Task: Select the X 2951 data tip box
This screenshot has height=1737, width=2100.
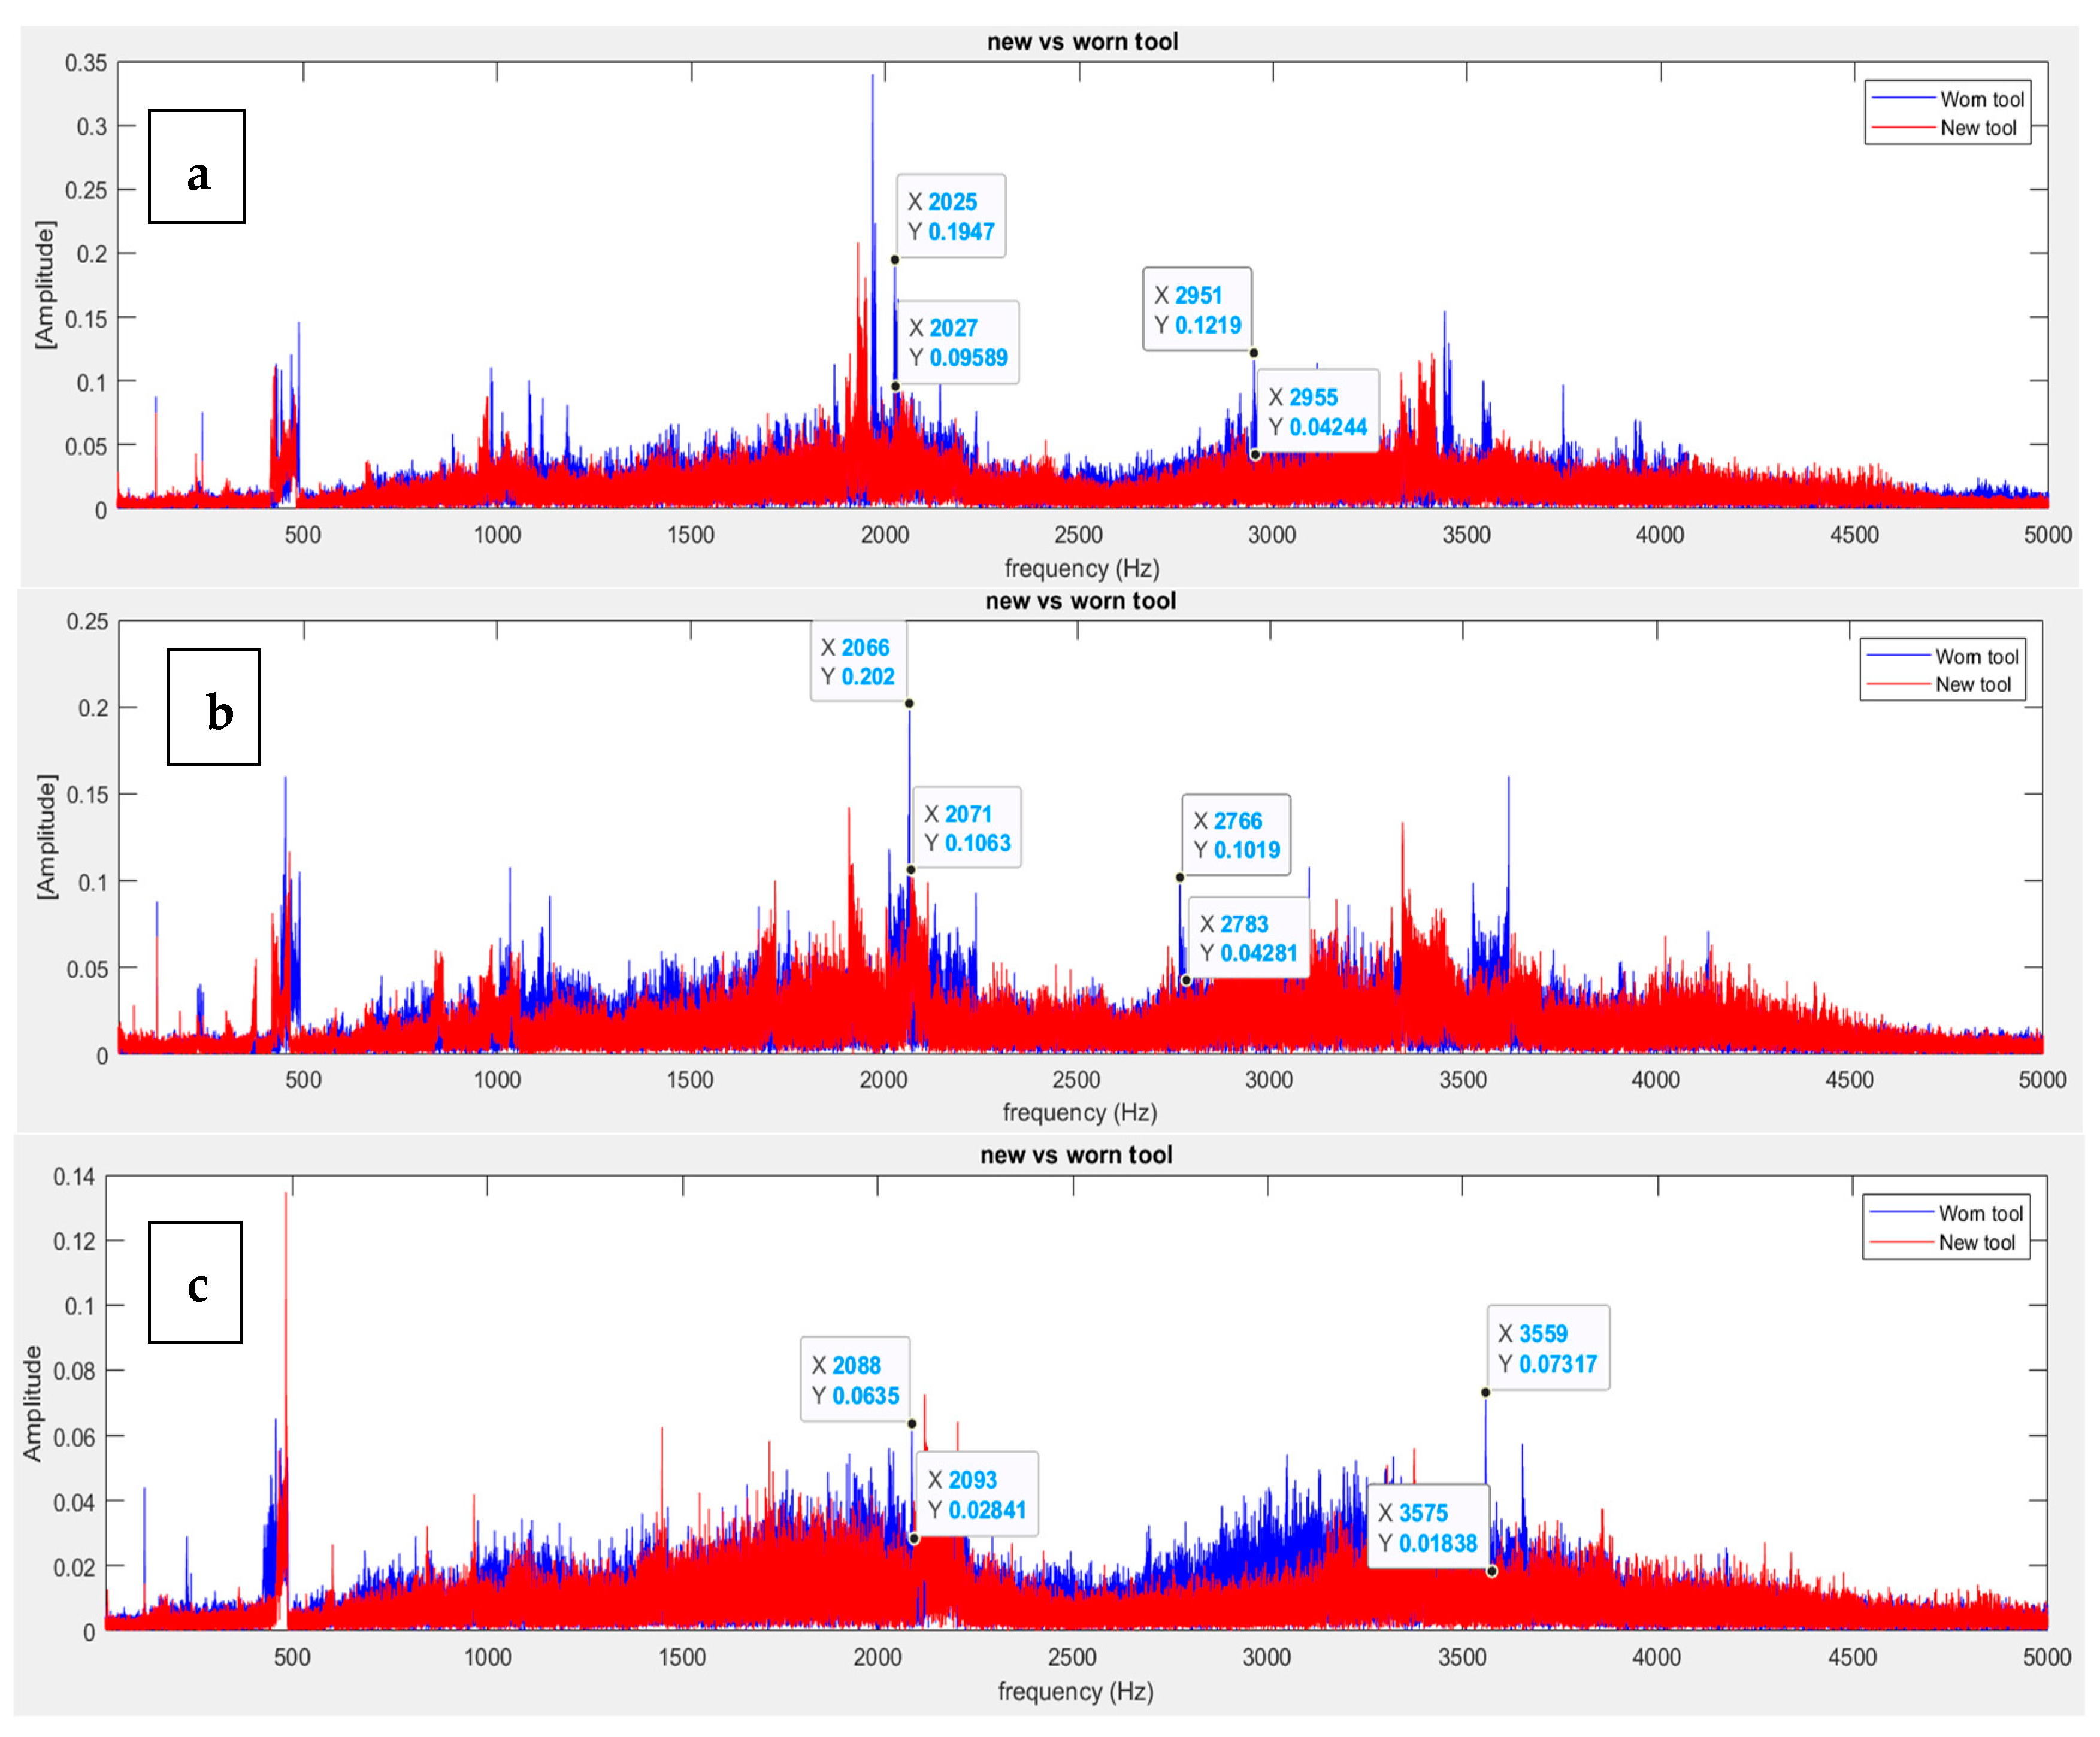Action: coord(1197,310)
